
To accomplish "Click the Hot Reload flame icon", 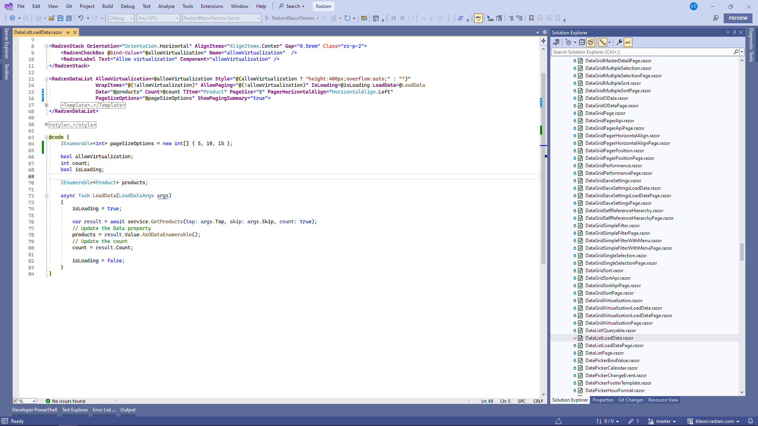I will [x=334, y=18].
